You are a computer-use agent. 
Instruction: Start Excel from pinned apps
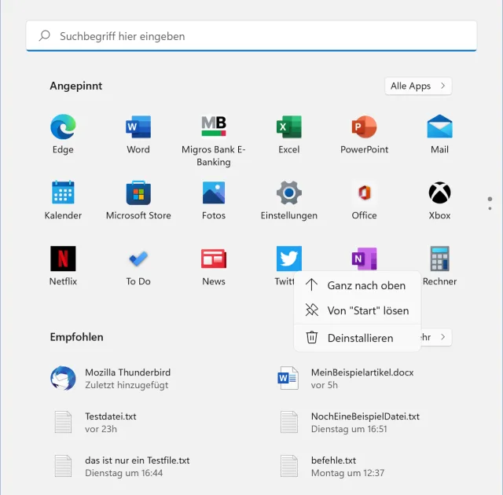(x=289, y=134)
